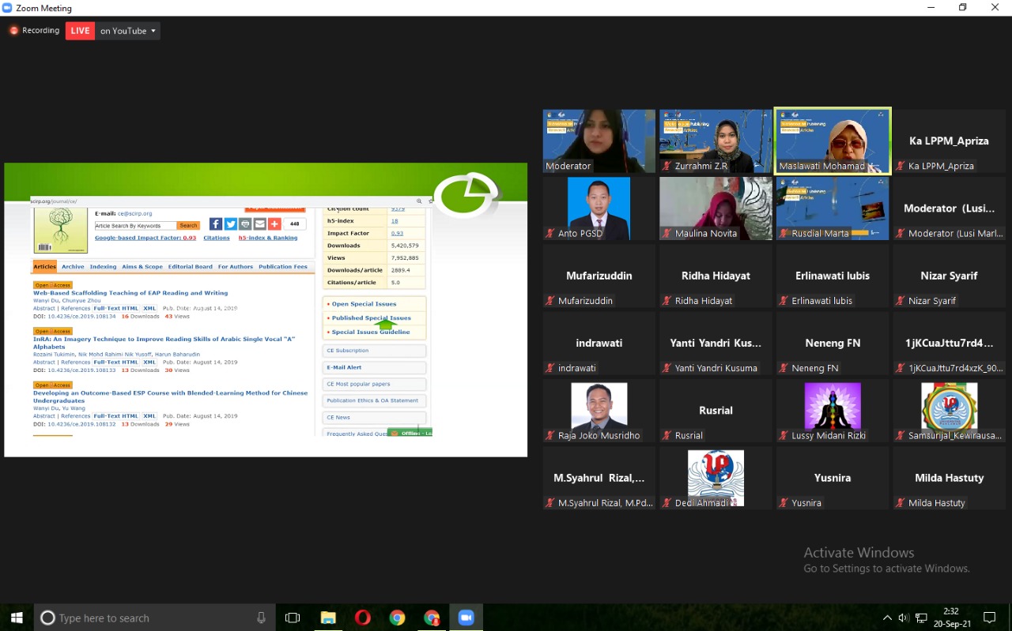The width and height of the screenshot is (1012, 631).
Task: Click Facebook share icon in shared page
Action: point(216,224)
